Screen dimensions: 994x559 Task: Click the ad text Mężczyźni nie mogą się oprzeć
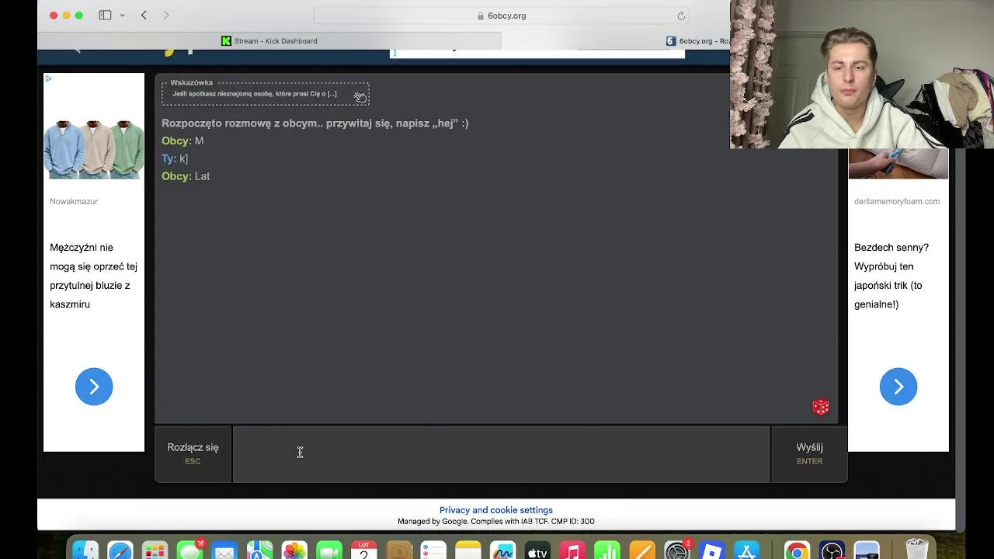click(93, 276)
